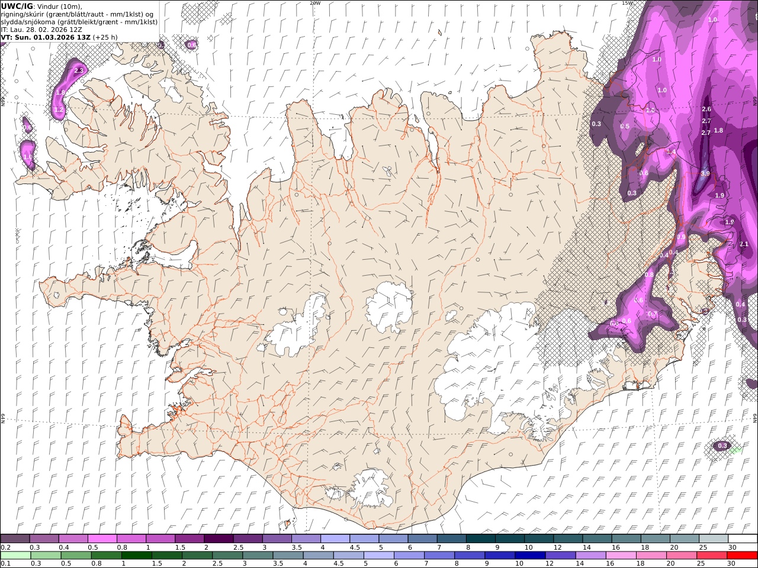
Task: Select the darkest green swatch at 1 on lower scale
Action: pyautogui.click(x=137, y=556)
